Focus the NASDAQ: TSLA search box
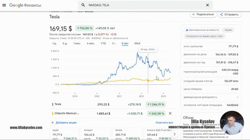Viewport: 250px width, 140px height. pos(145,5)
